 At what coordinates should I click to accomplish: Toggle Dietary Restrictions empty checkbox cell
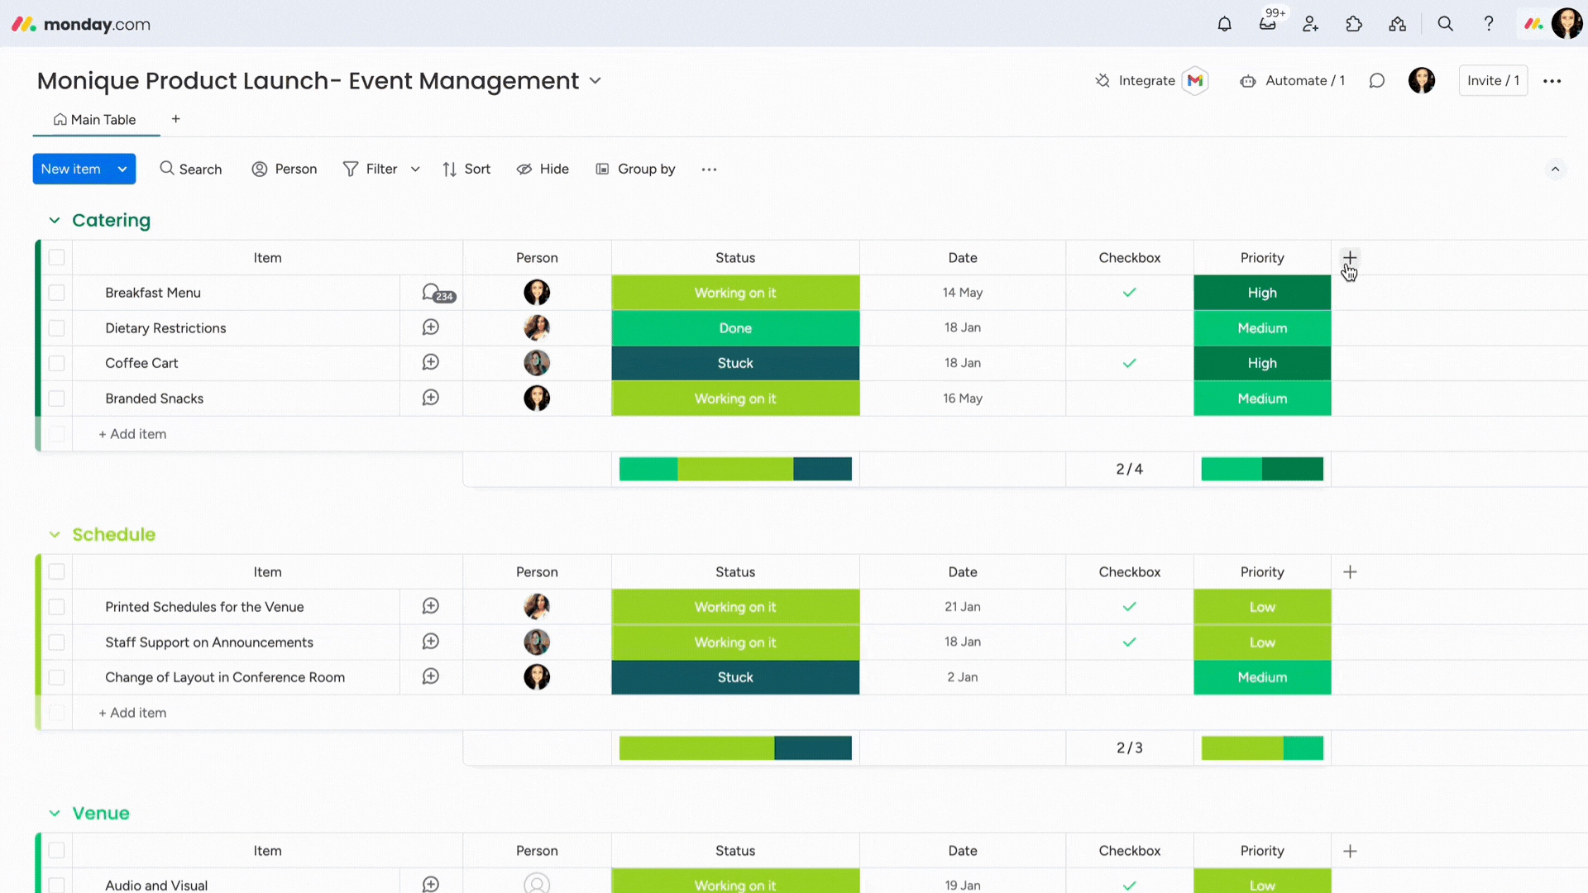point(1129,328)
